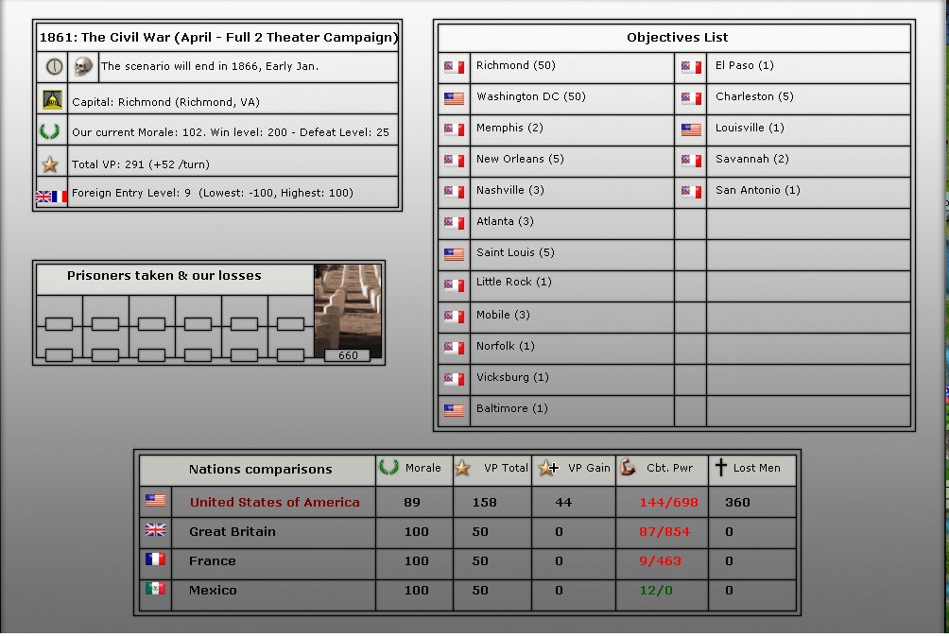Click the Saint Louis (5) objective entry
This screenshot has height=637, width=949.
pos(515,252)
